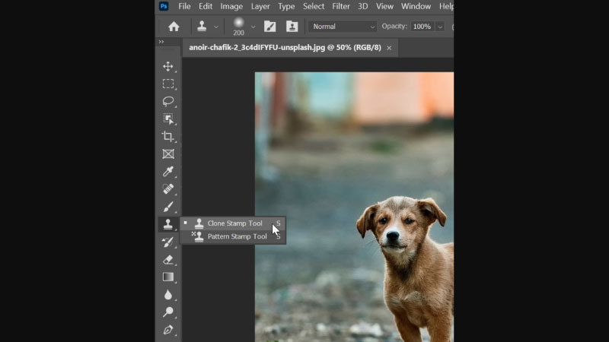This screenshot has width=609, height=342.
Task: Select the Spot Healing Brush tool
Action: click(x=168, y=189)
